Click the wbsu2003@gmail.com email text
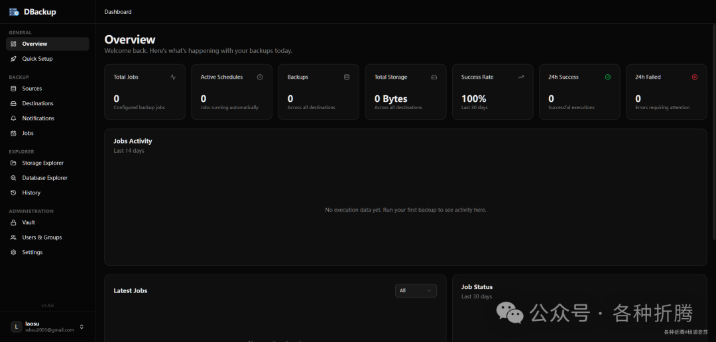This screenshot has width=716, height=342. point(49,330)
